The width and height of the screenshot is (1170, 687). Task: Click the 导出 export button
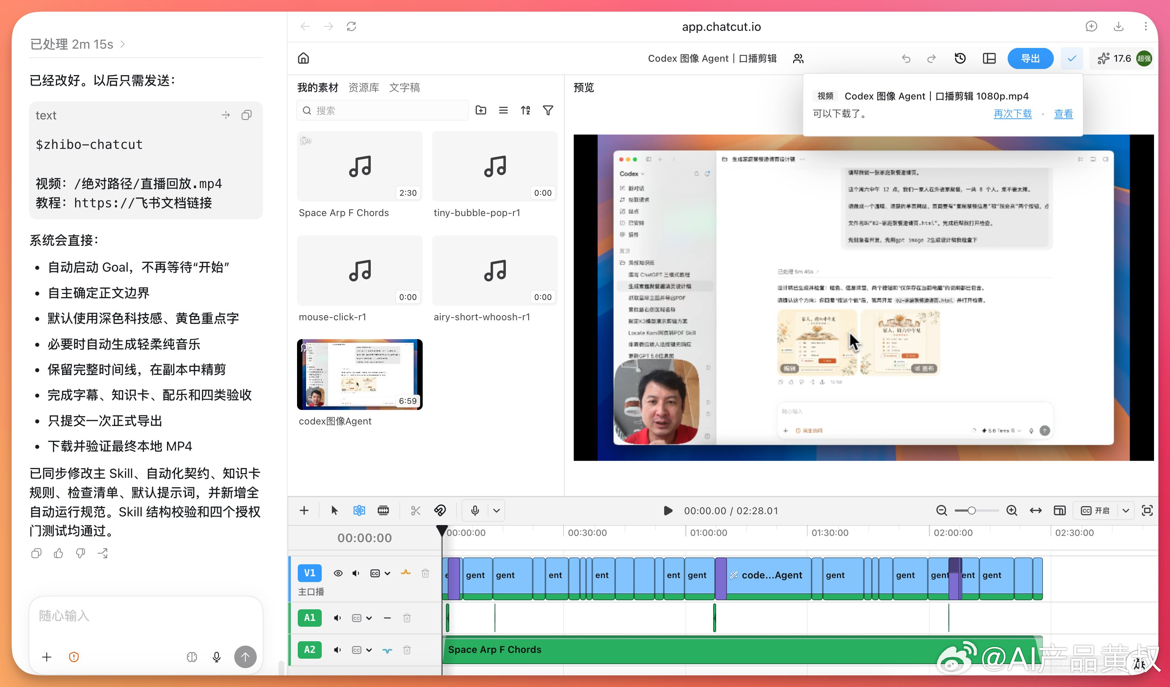point(1030,58)
